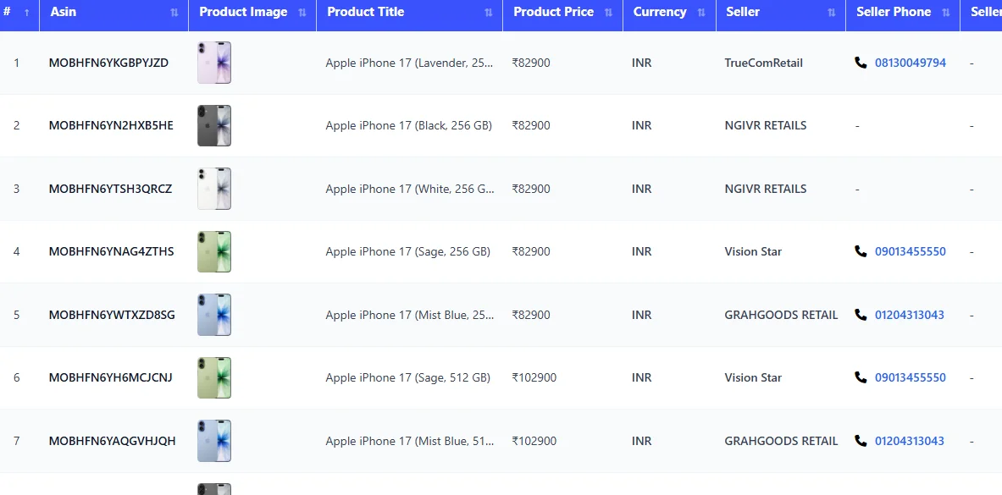Select ASIN MOBHFN6YH6MCJCNJ
Viewport: 1002px width, 495px height.
click(x=111, y=377)
